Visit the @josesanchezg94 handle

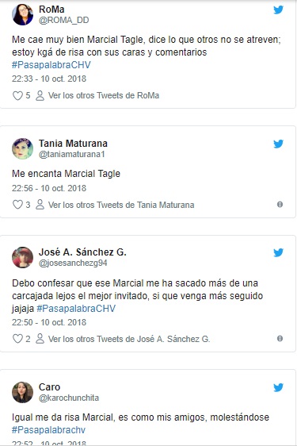click(x=73, y=263)
